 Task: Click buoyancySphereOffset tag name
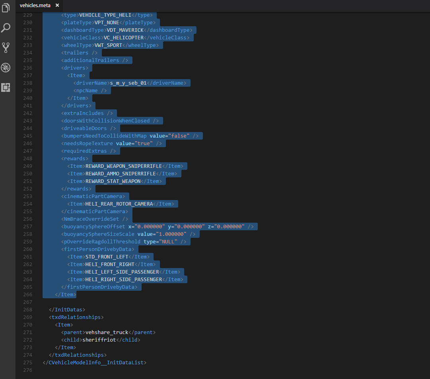[x=94, y=227]
